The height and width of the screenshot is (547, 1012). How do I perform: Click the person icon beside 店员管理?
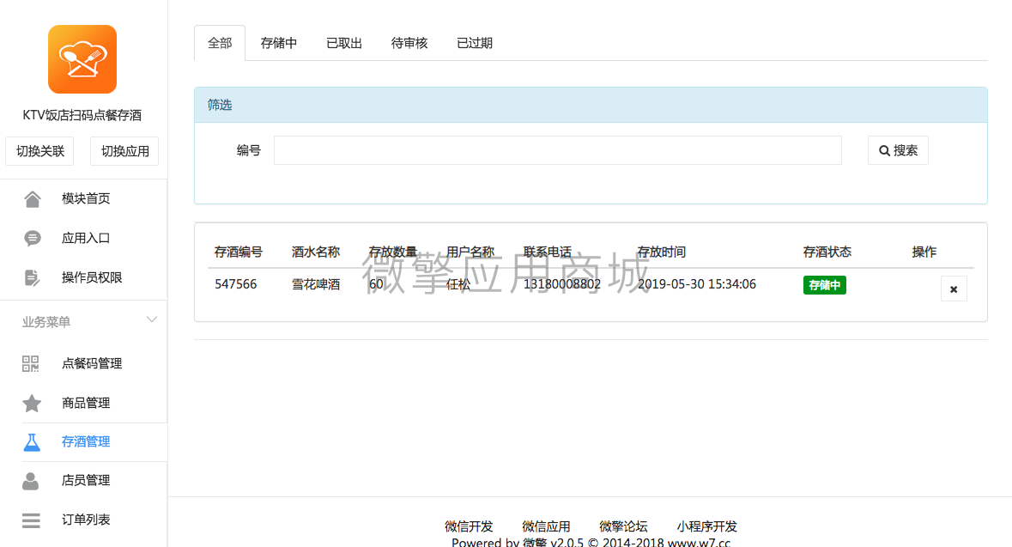[30, 481]
